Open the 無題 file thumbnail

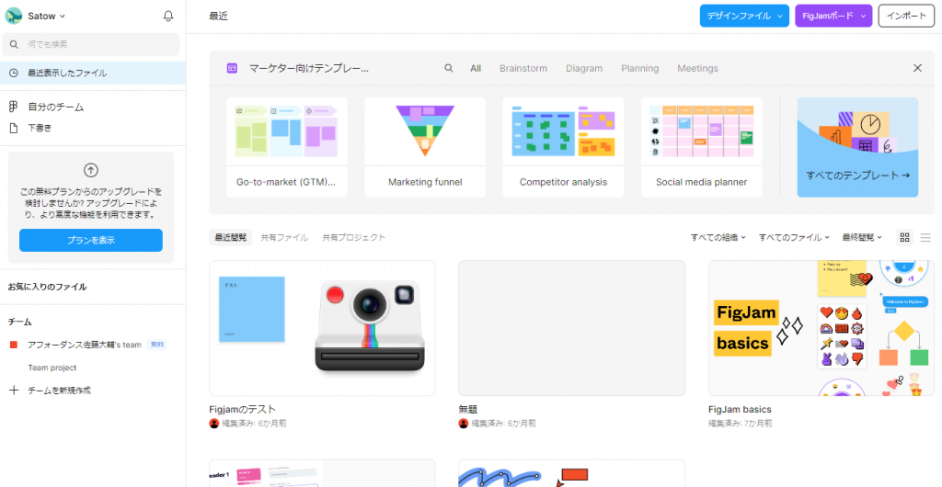coord(571,328)
